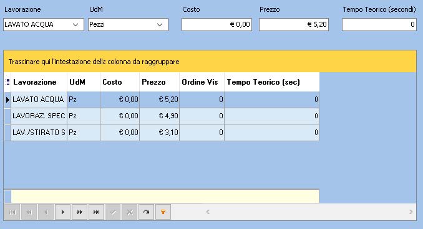Click the Prezzo field showing € 5,20
This screenshot has width=423, height=229.
[x=294, y=24]
